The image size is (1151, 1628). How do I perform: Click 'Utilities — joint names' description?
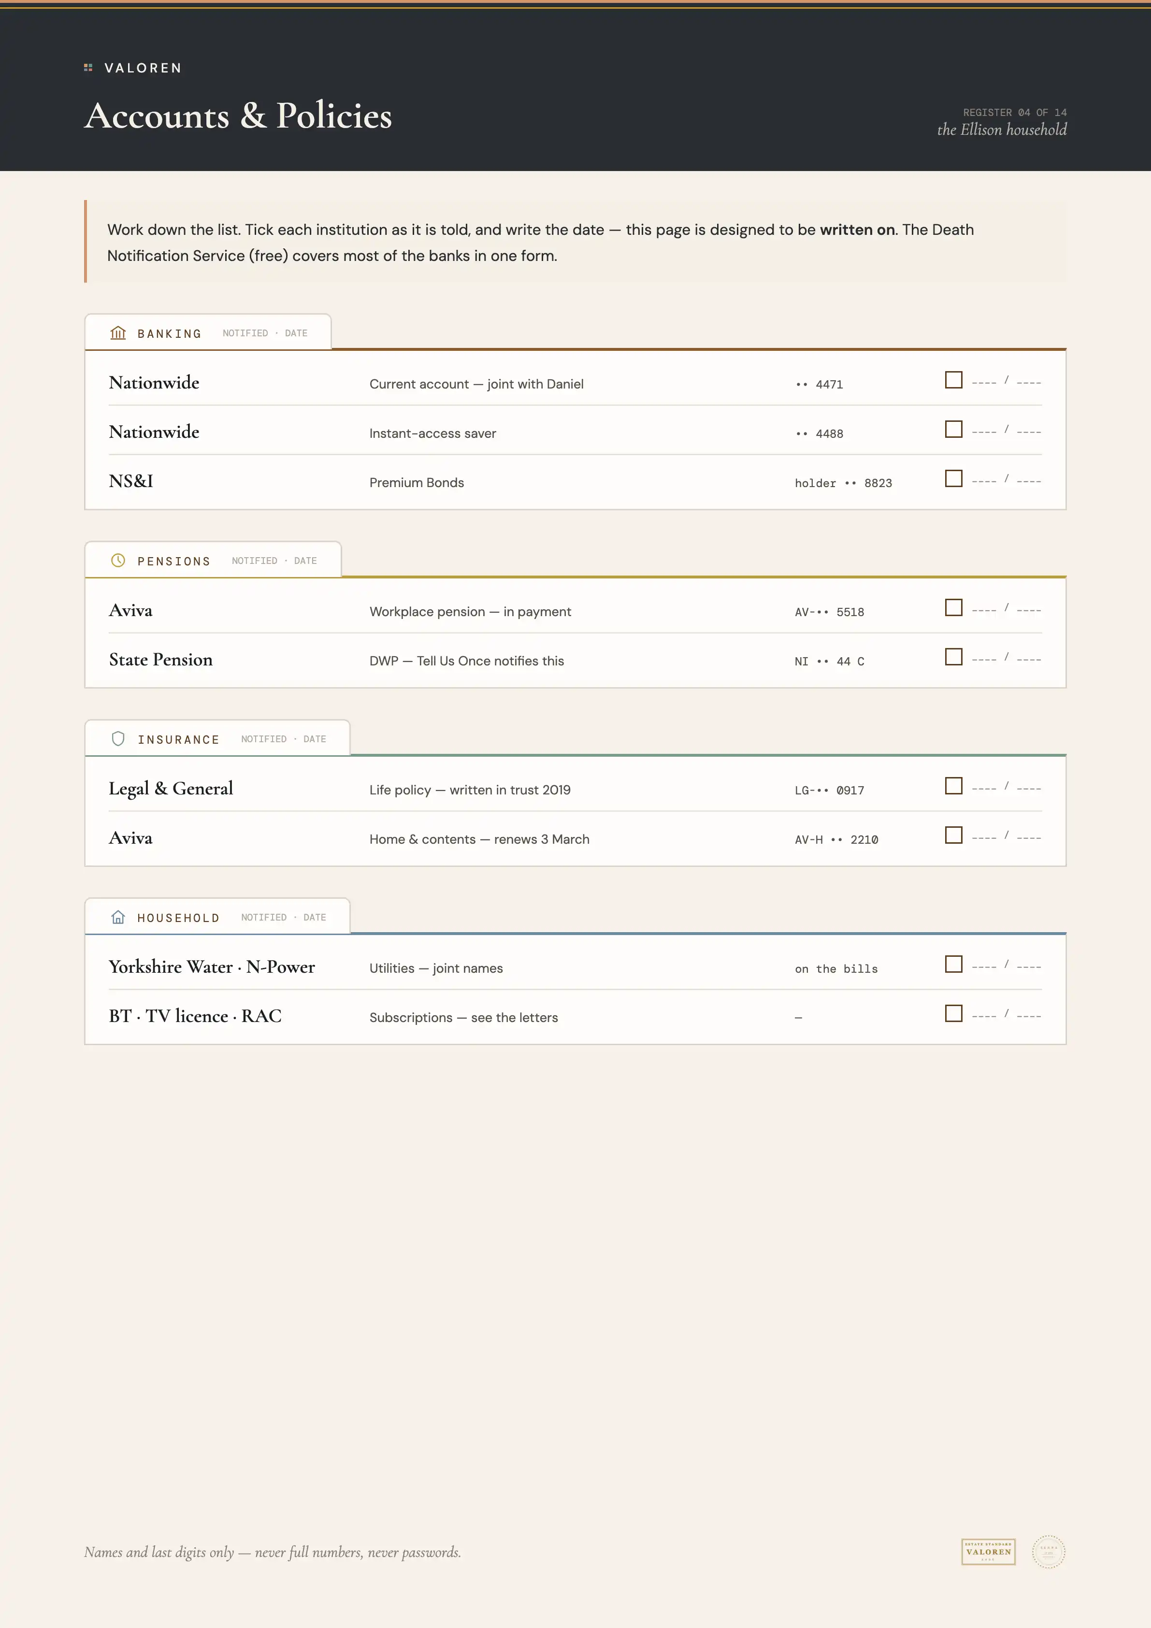pyautogui.click(x=436, y=968)
